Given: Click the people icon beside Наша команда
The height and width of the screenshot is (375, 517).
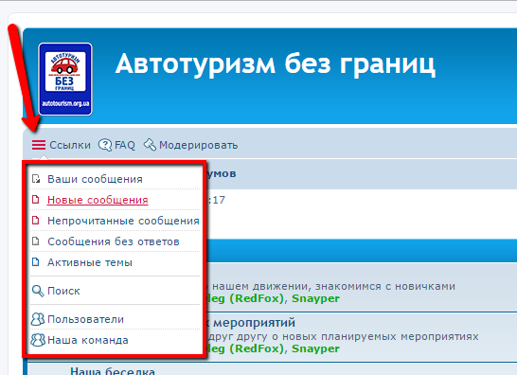Looking at the screenshot, I should [x=38, y=340].
